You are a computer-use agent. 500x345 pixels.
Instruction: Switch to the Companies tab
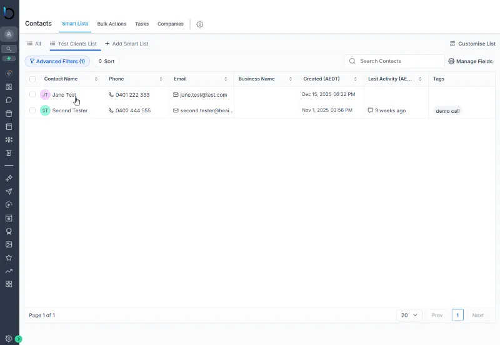click(171, 24)
